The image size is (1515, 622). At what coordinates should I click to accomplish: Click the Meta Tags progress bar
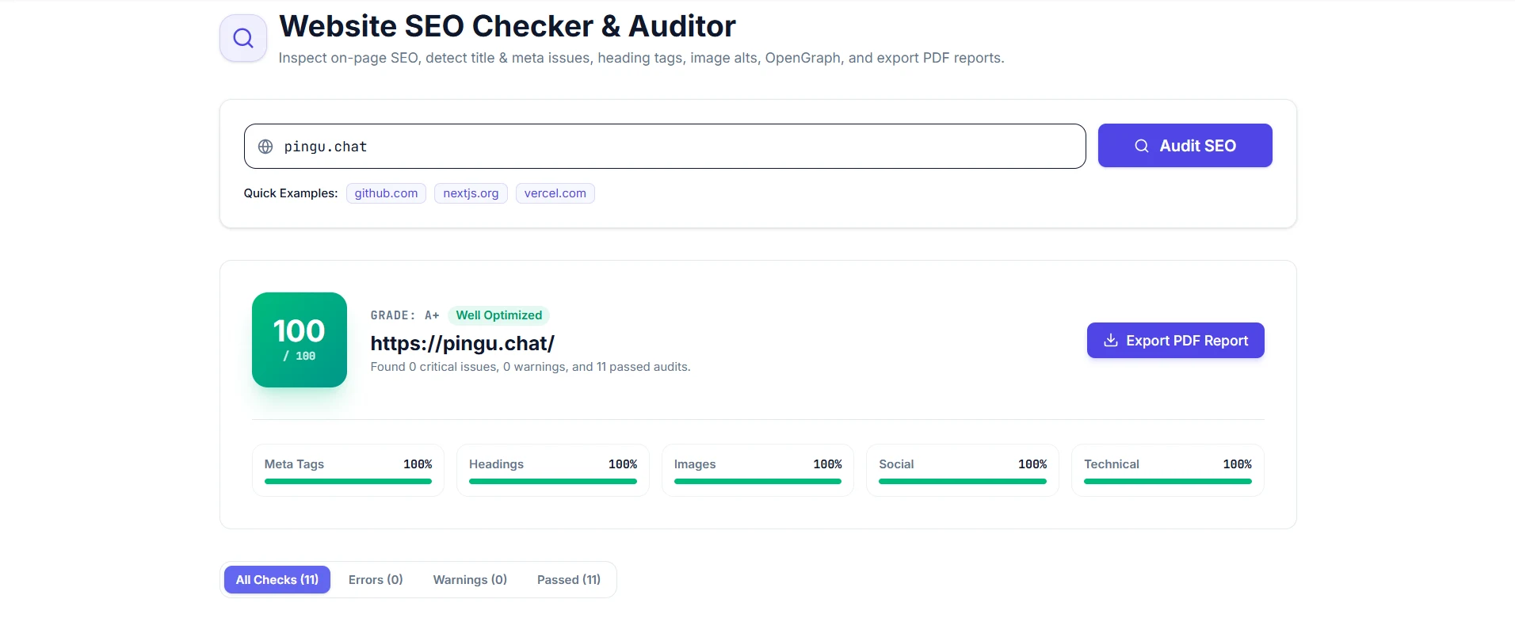click(348, 481)
